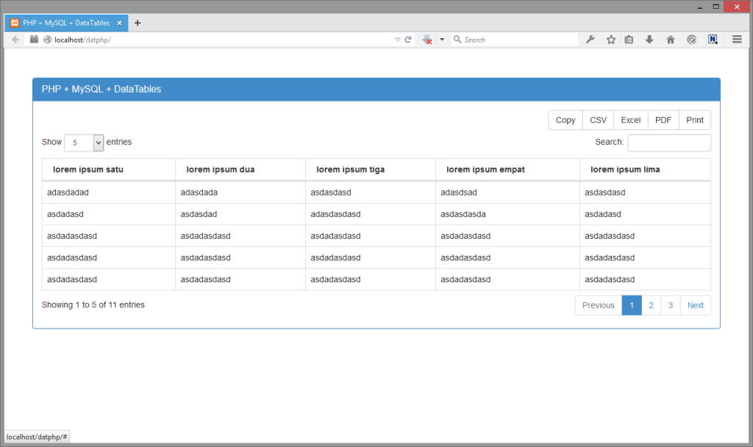Image resolution: width=753 pixels, height=447 pixels.
Task: Click the magnifier icon in the search bar
Action: pos(457,39)
